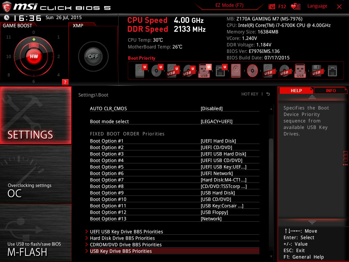Close the BIOS with the red X
The image size is (349, 262).
pyautogui.click(x=339, y=6)
